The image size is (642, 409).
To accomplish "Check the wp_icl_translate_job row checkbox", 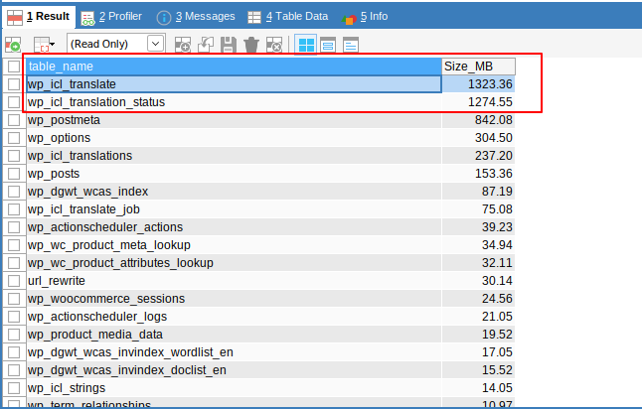I will pyautogui.click(x=14, y=209).
